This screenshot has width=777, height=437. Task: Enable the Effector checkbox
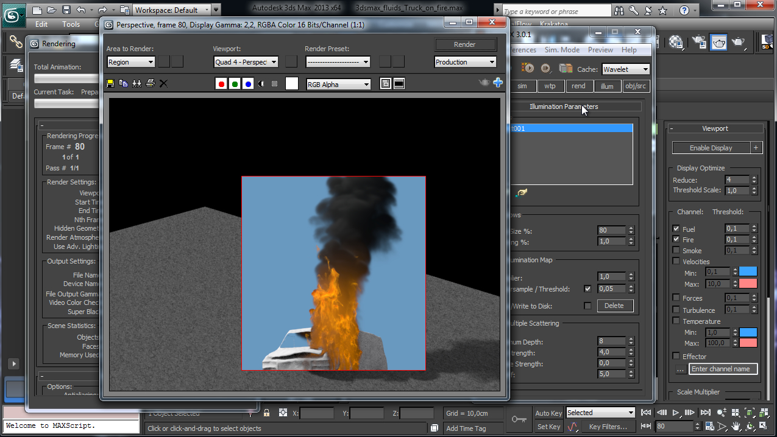click(676, 356)
